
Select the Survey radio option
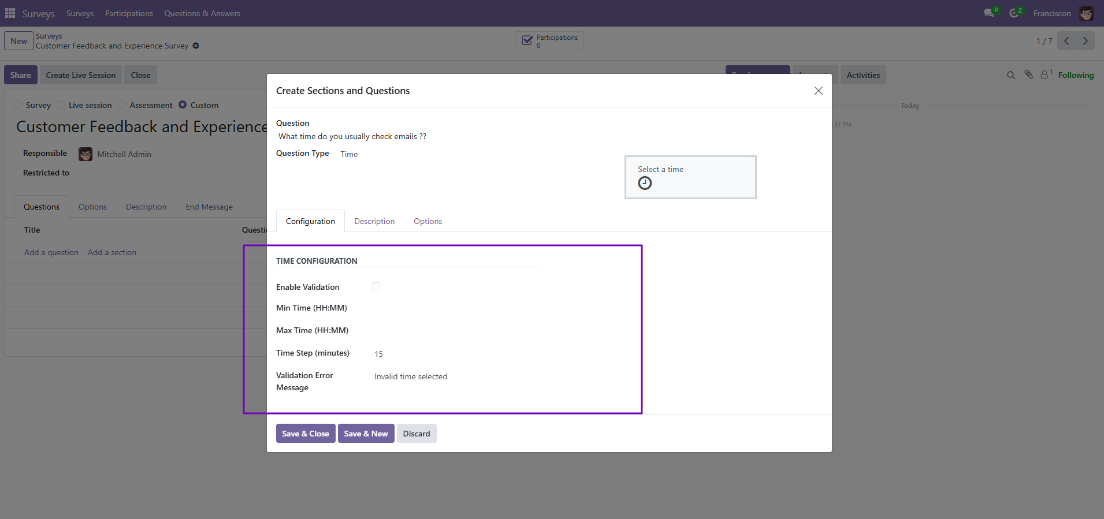click(x=18, y=104)
